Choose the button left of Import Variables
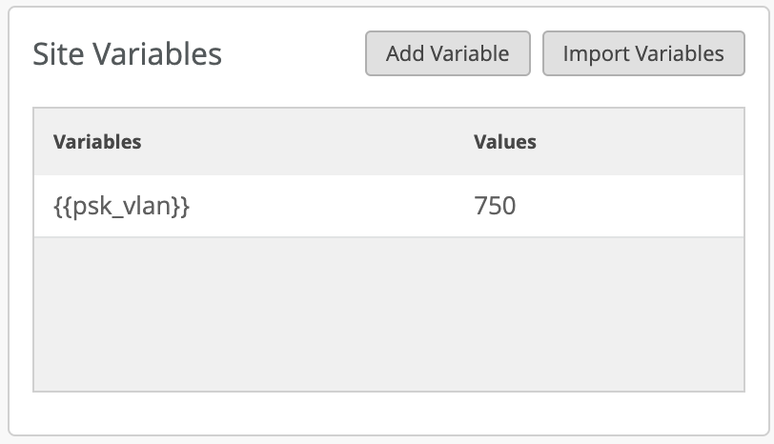Image resolution: width=774 pixels, height=444 pixels. click(447, 53)
